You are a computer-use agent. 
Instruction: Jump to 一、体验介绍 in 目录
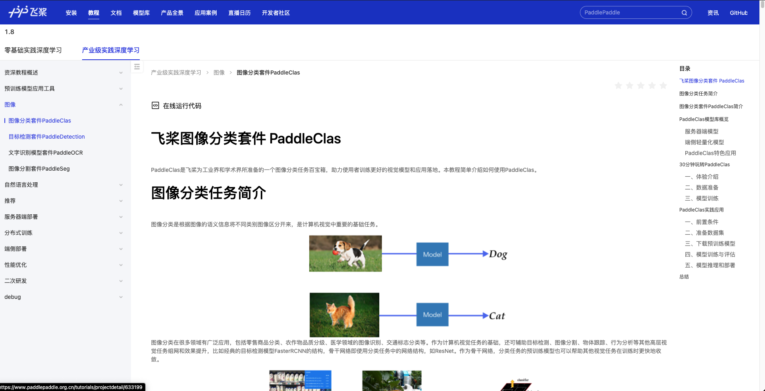coord(702,177)
